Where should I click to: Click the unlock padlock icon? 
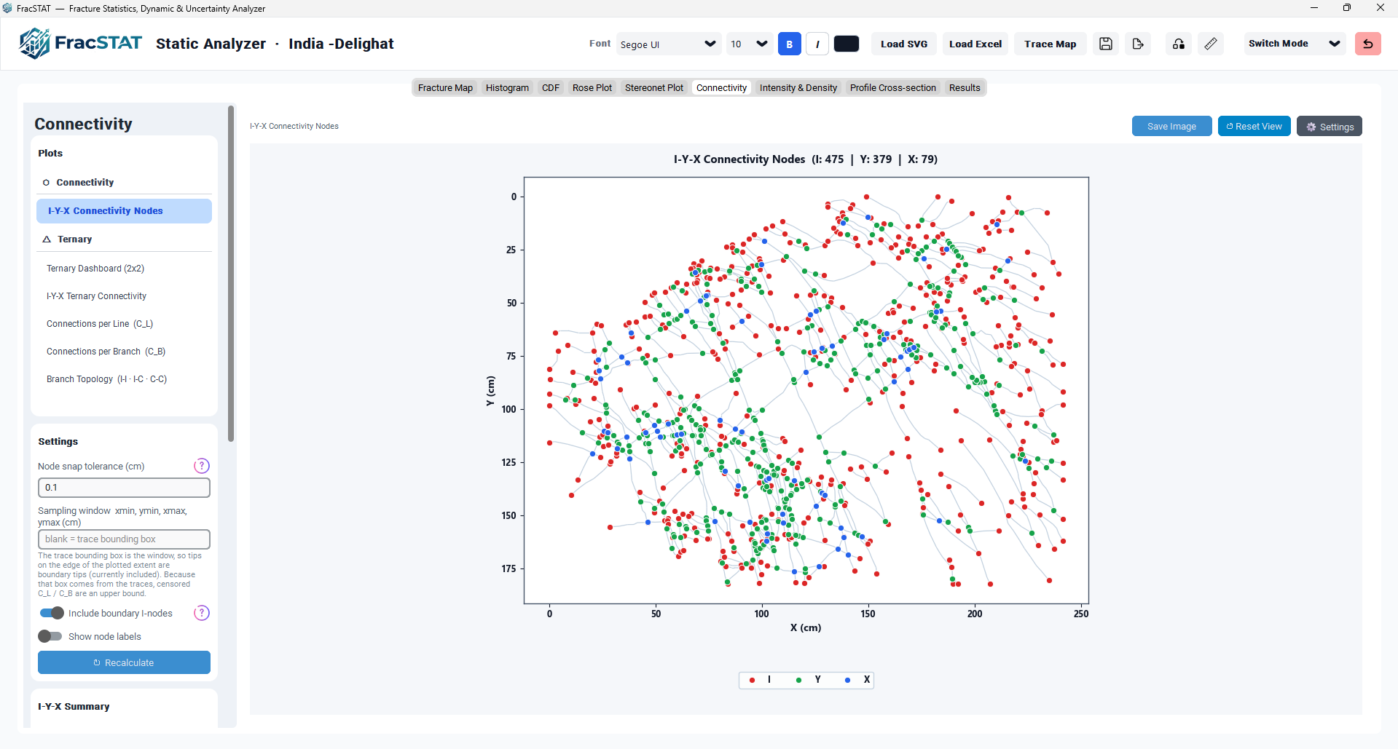click(1179, 44)
